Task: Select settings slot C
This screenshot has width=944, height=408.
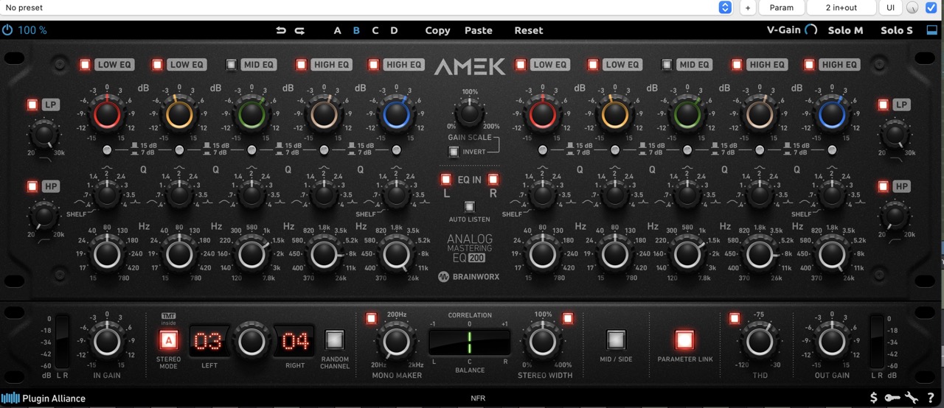Action: pos(375,30)
